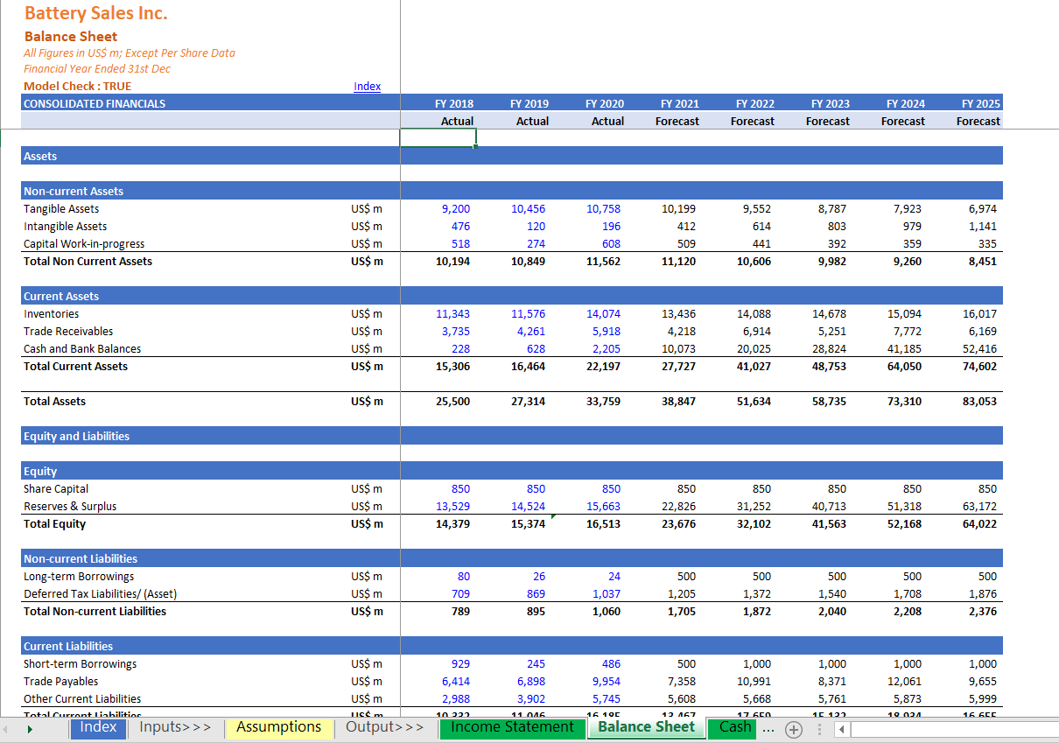Select Inventories FY 2020 value 14,074

click(603, 313)
